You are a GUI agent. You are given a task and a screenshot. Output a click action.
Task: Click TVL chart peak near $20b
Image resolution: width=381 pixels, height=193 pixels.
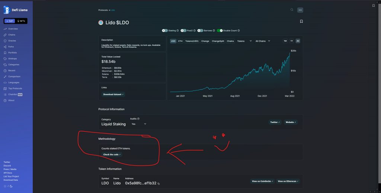point(289,53)
